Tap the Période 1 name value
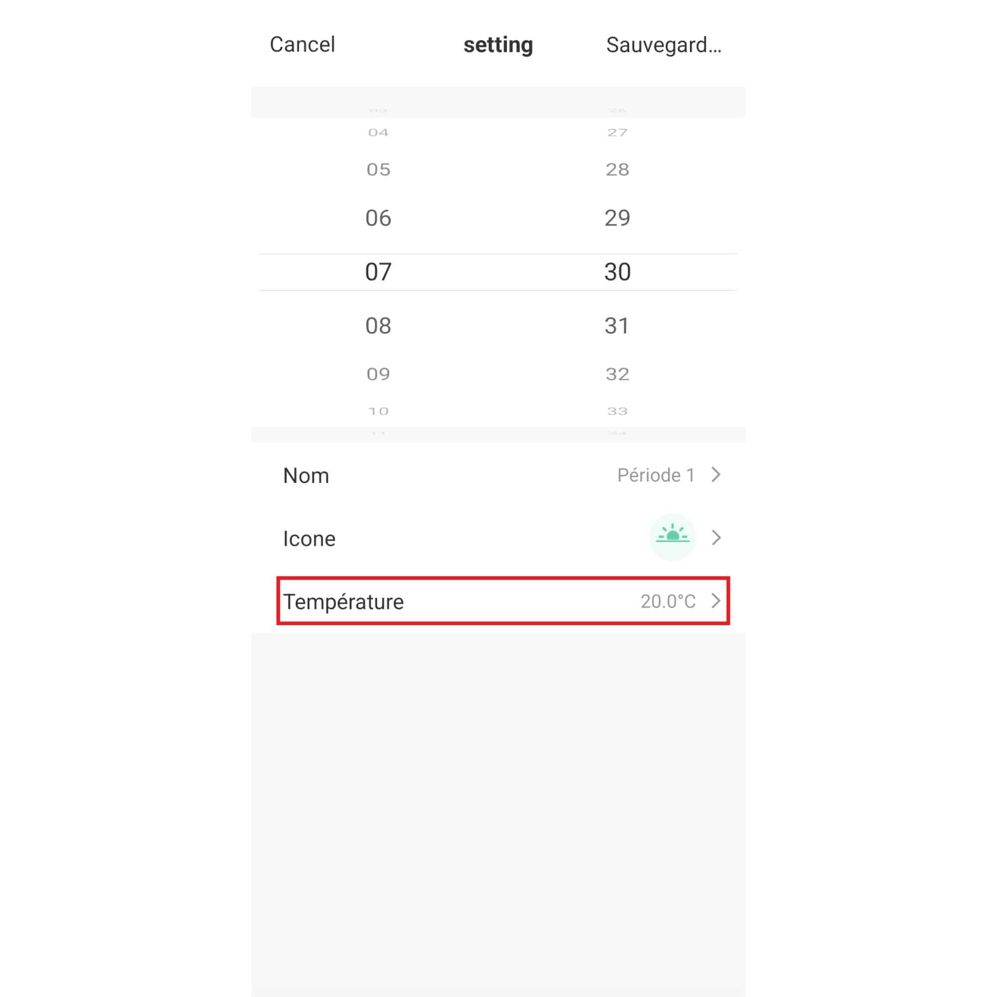Screen dimensions: 997x997 tap(656, 475)
